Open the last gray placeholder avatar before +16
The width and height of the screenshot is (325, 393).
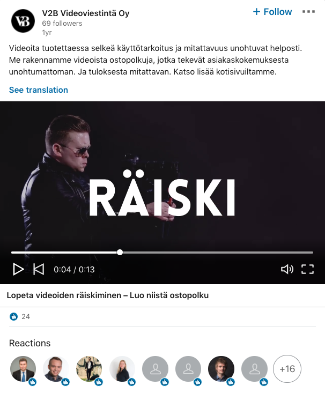pos(254,369)
